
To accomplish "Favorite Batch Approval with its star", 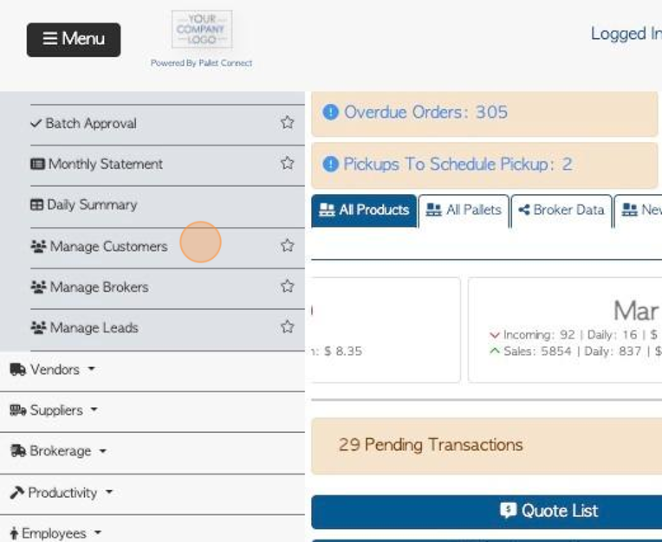I will point(287,123).
